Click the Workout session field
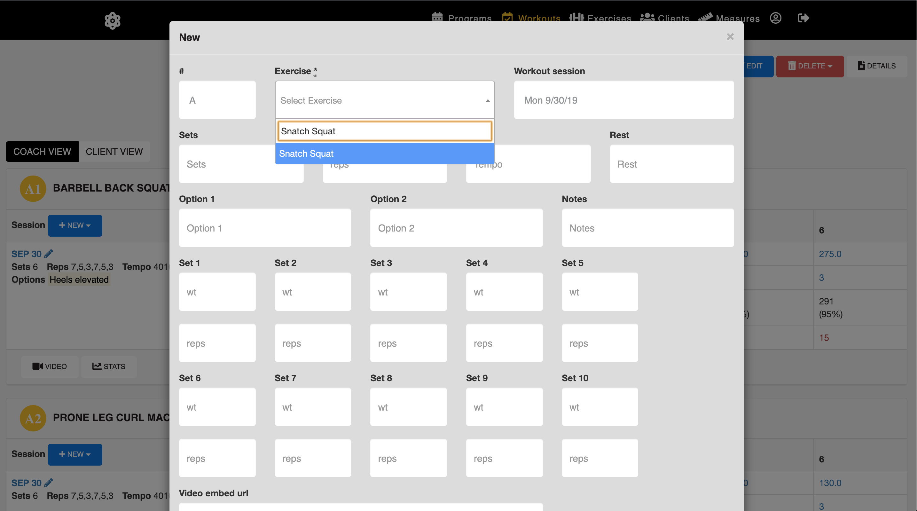This screenshot has height=511, width=917. click(624, 100)
